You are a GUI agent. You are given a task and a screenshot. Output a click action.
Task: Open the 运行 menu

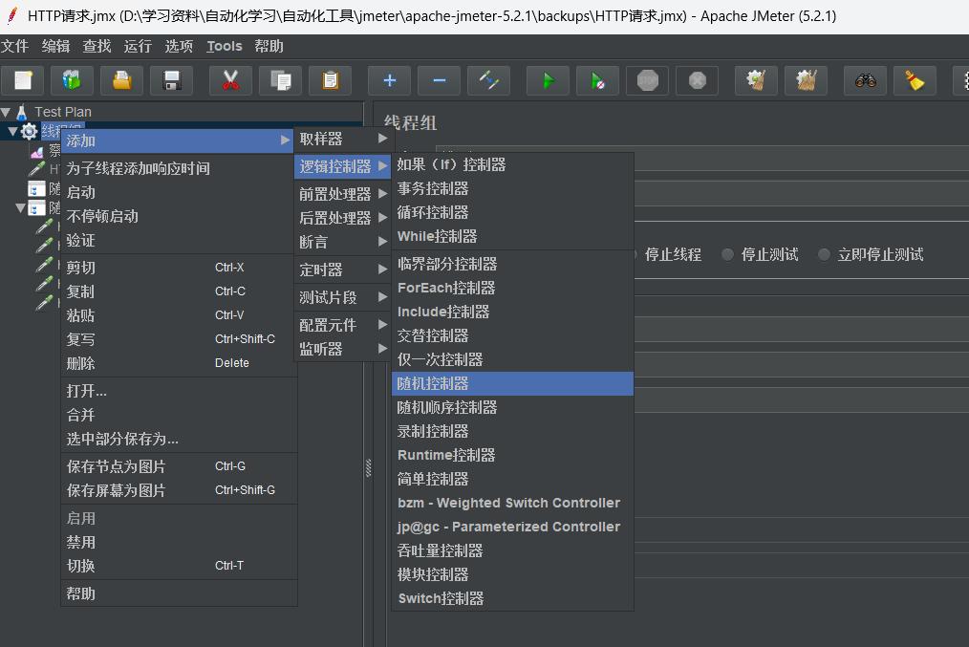point(138,46)
